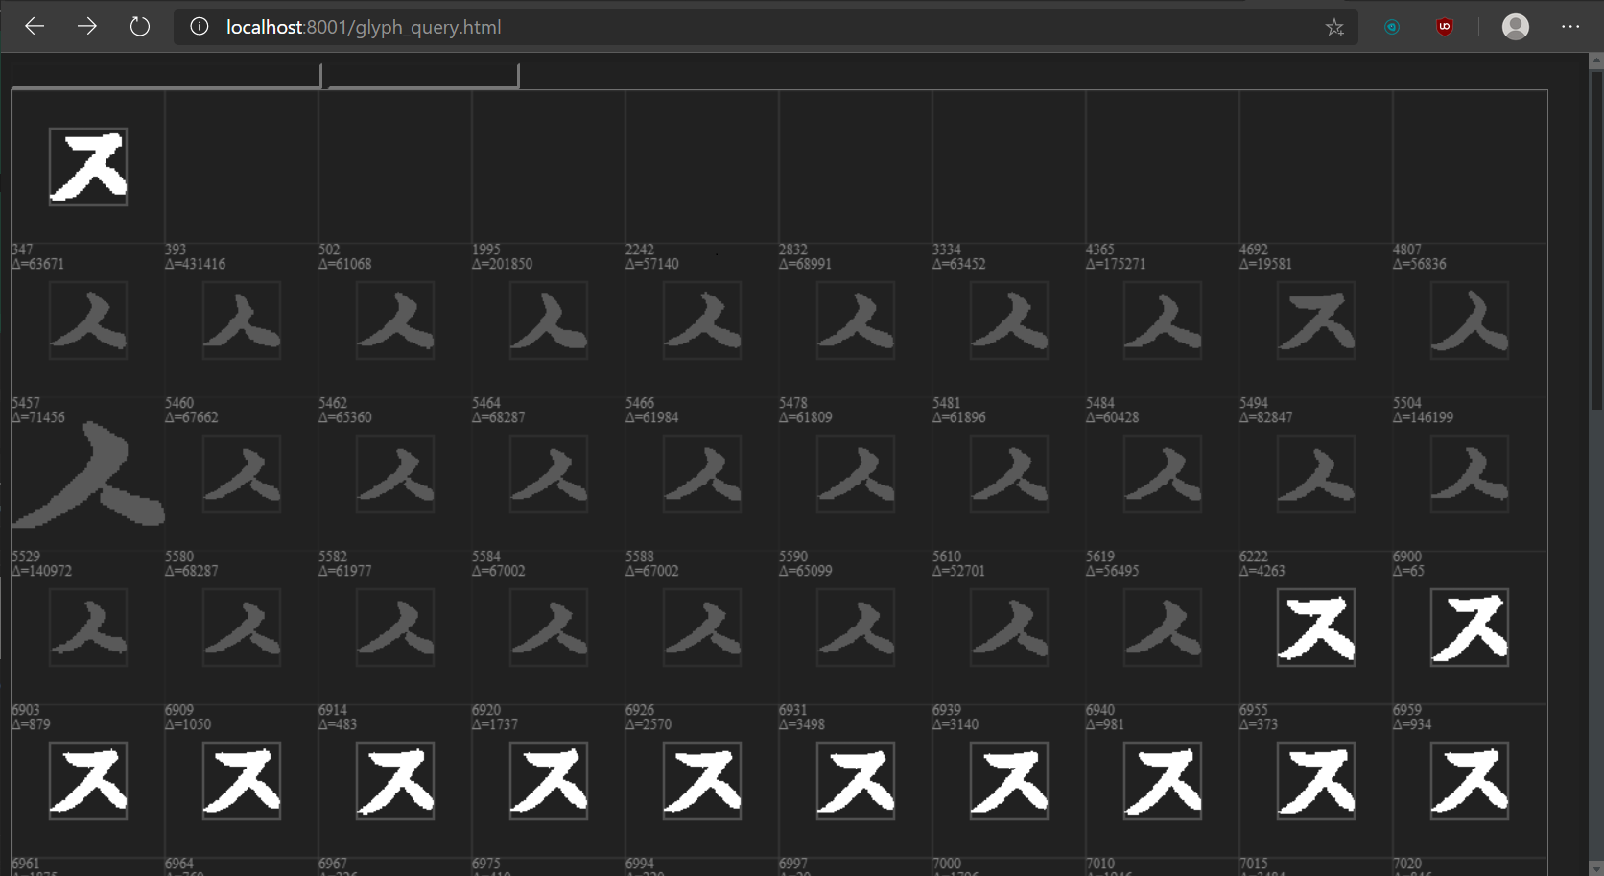Click the scrollbar down arrow
The image size is (1604, 876).
[x=1596, y=868]
